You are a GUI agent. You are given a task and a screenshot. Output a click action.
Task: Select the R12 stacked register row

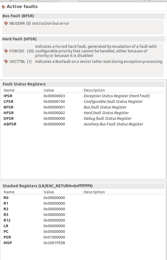(x=7, y=220)
